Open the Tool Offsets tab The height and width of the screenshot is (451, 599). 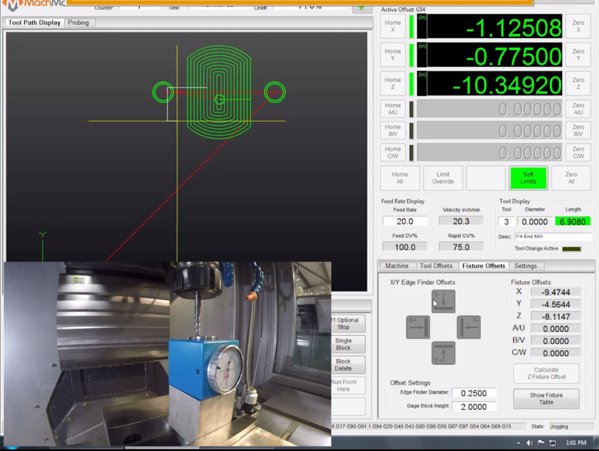tap(436, 265)
